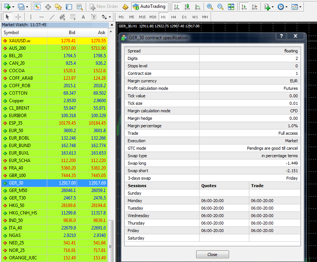Toggle Auto Scroll chart button
317x262 pixels.
coord(244,7)
